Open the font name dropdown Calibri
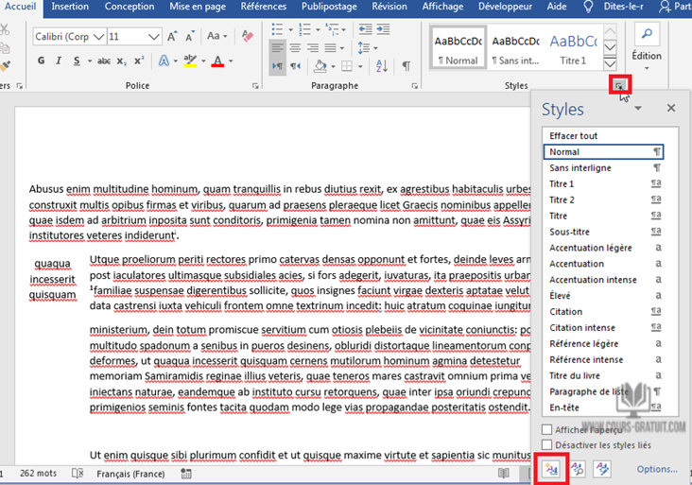 (97, 37)
